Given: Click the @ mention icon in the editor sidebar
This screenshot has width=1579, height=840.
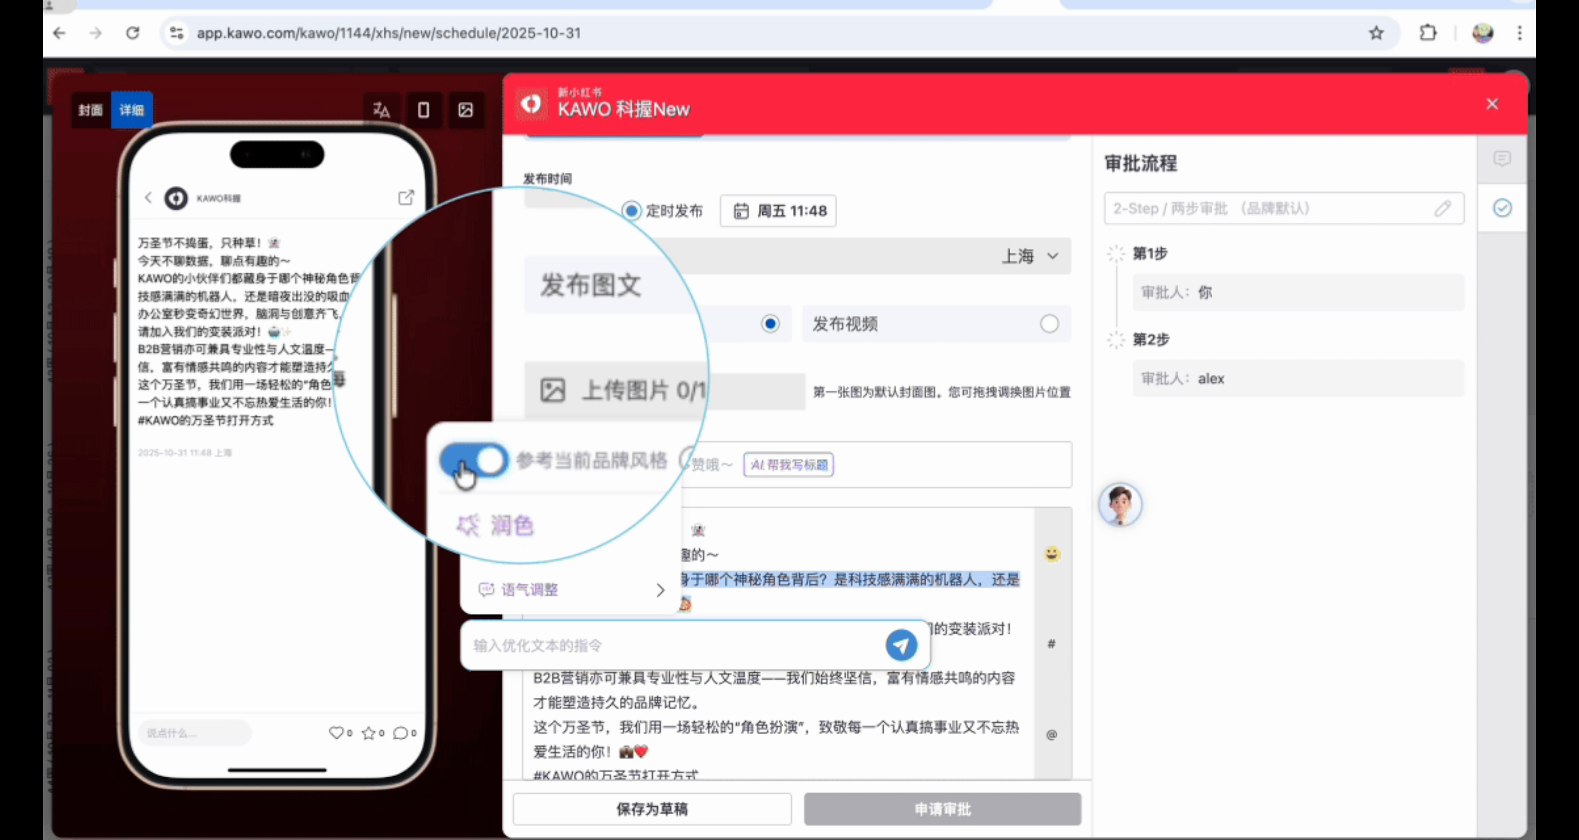Looking at the screenshot, I should point(1051,735).
